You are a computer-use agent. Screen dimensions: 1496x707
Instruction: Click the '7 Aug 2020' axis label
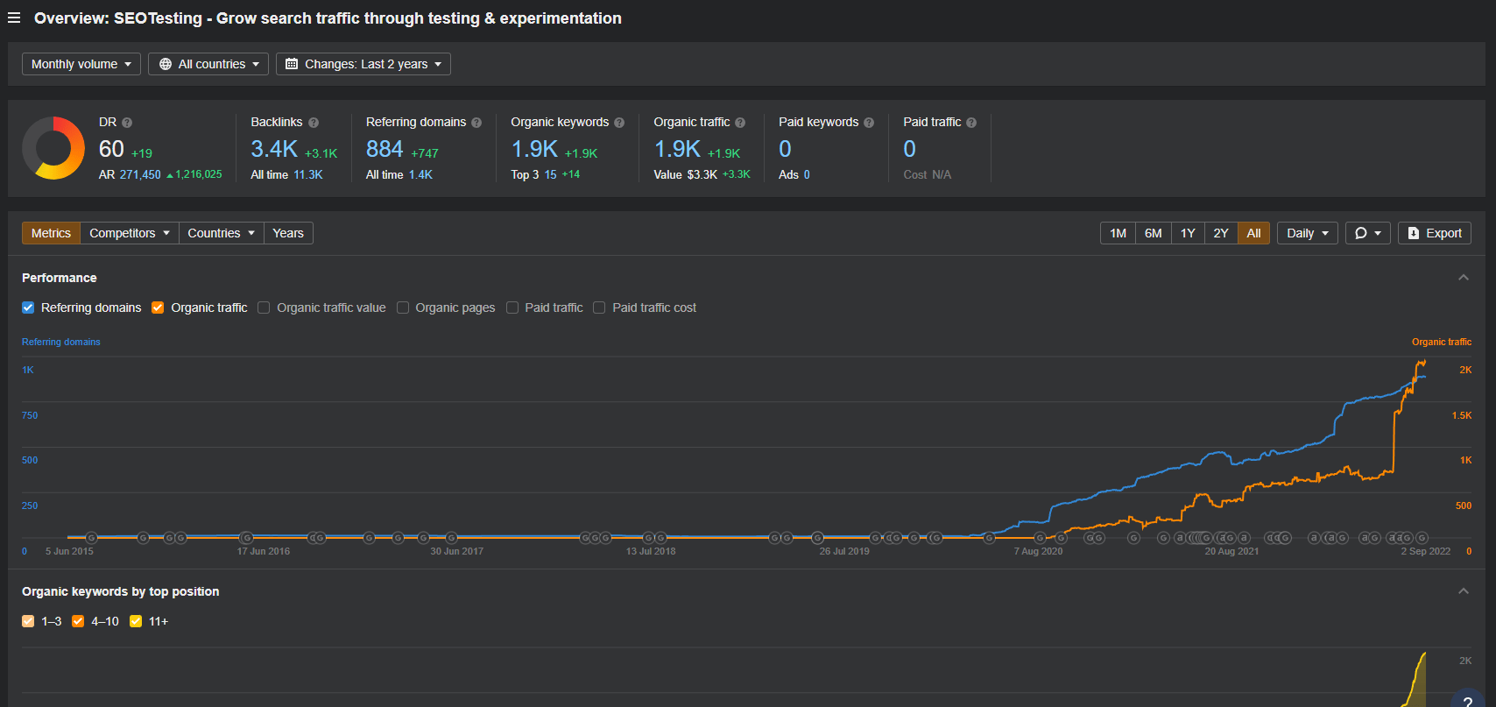pyautogui.click(x=1038, y=551)
